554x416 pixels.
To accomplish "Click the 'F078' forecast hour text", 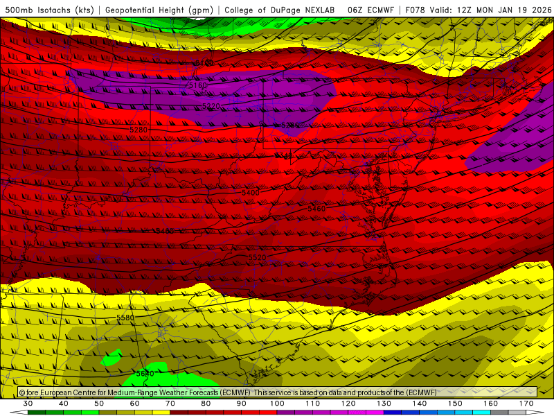I will point(415,10).
